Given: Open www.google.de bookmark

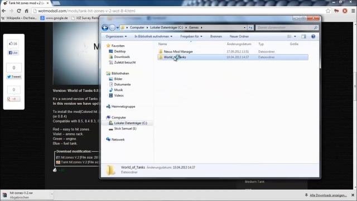Looking at the screenshot, I should click(54, 18).
